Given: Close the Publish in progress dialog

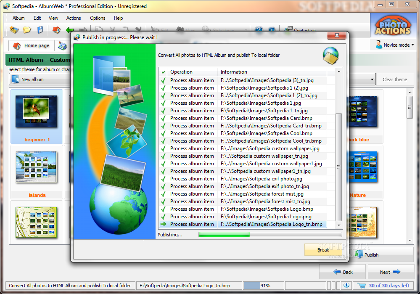Looking at the screenshot, I should 337,35.
